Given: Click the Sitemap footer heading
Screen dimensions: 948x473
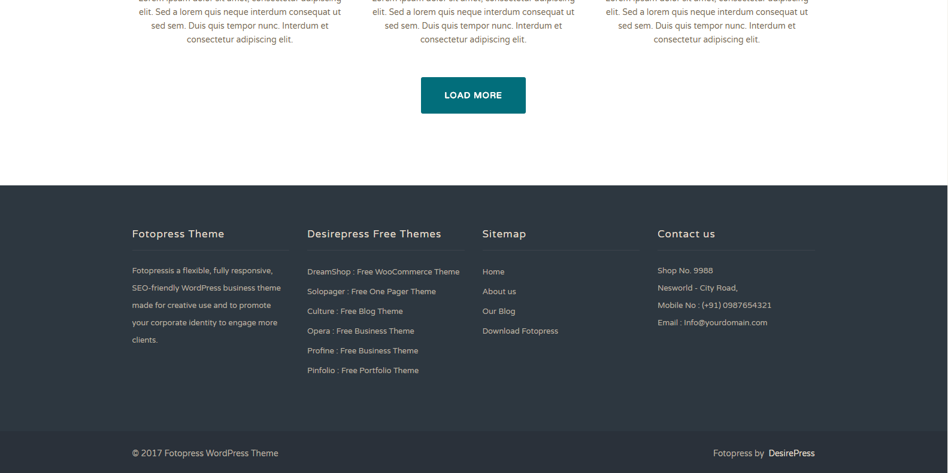Looking at the screenshot, I should (x=504, y=234).
